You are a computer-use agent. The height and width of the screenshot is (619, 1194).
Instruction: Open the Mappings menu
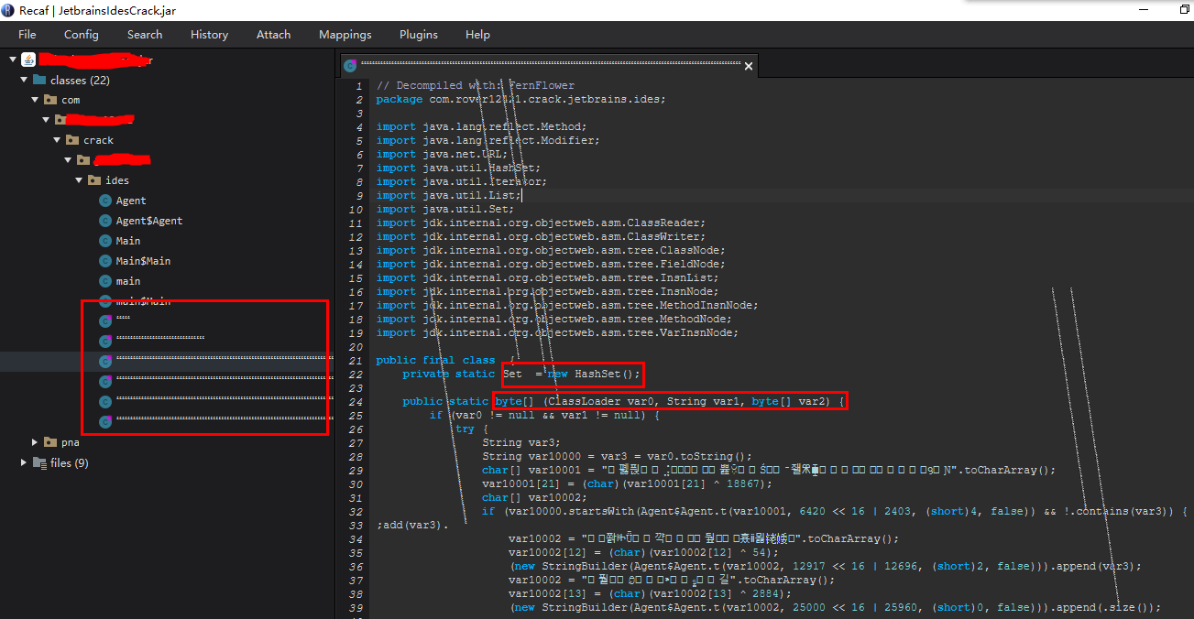345,34
